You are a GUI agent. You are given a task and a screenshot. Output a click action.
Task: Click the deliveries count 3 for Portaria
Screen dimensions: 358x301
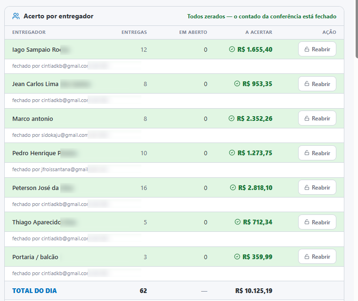(145, 257)
